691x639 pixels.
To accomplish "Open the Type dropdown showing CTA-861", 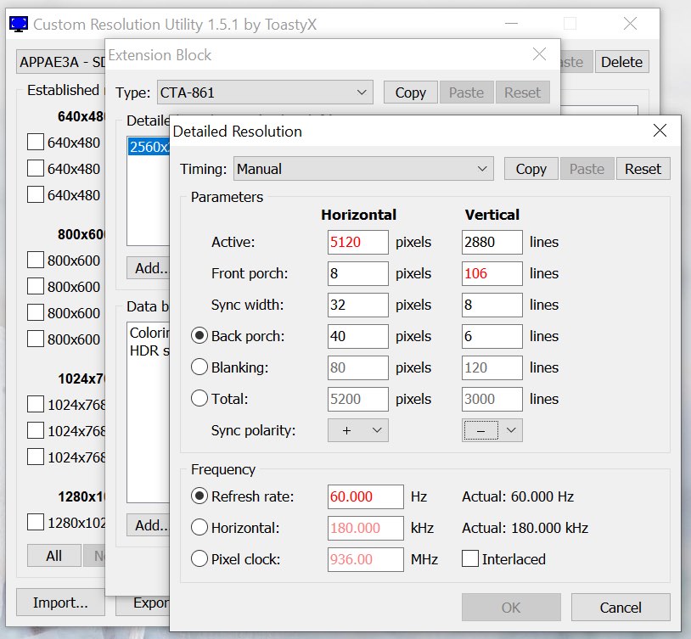I will coord(265,92).
